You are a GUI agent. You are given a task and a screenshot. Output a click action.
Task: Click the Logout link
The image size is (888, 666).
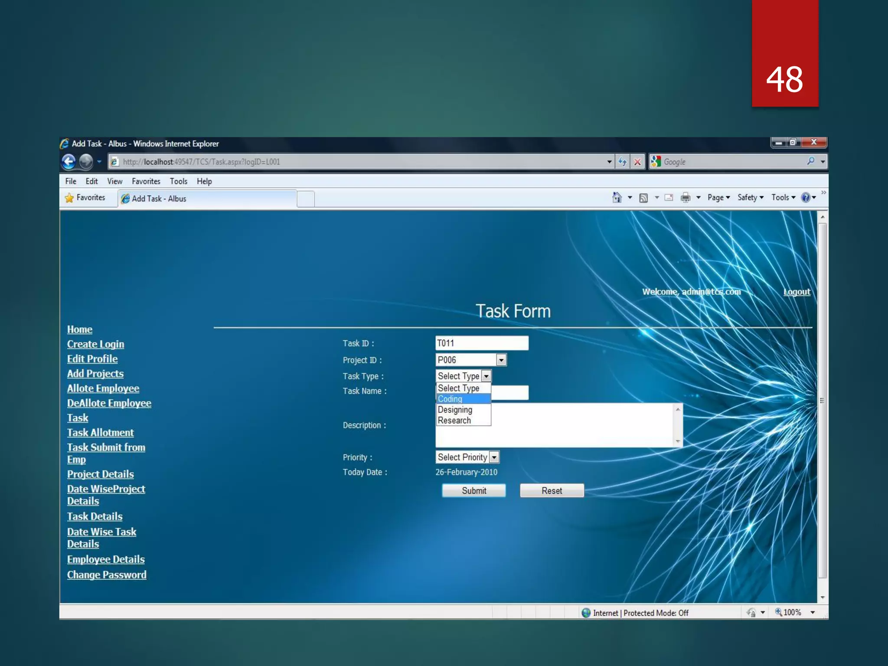click(797, 292)
